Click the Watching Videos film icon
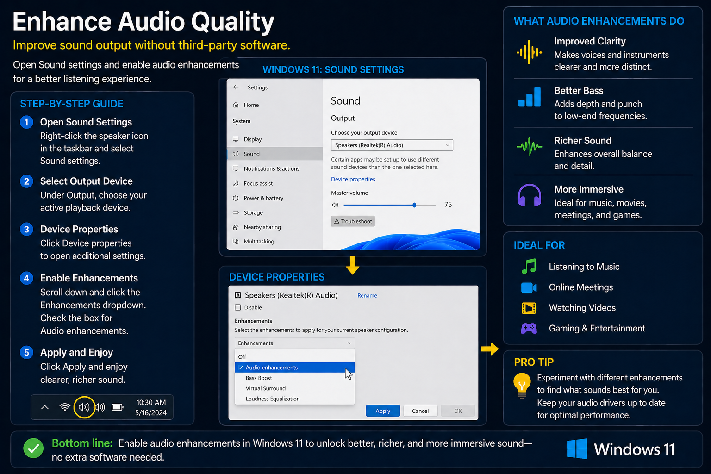 pos(529,308)
